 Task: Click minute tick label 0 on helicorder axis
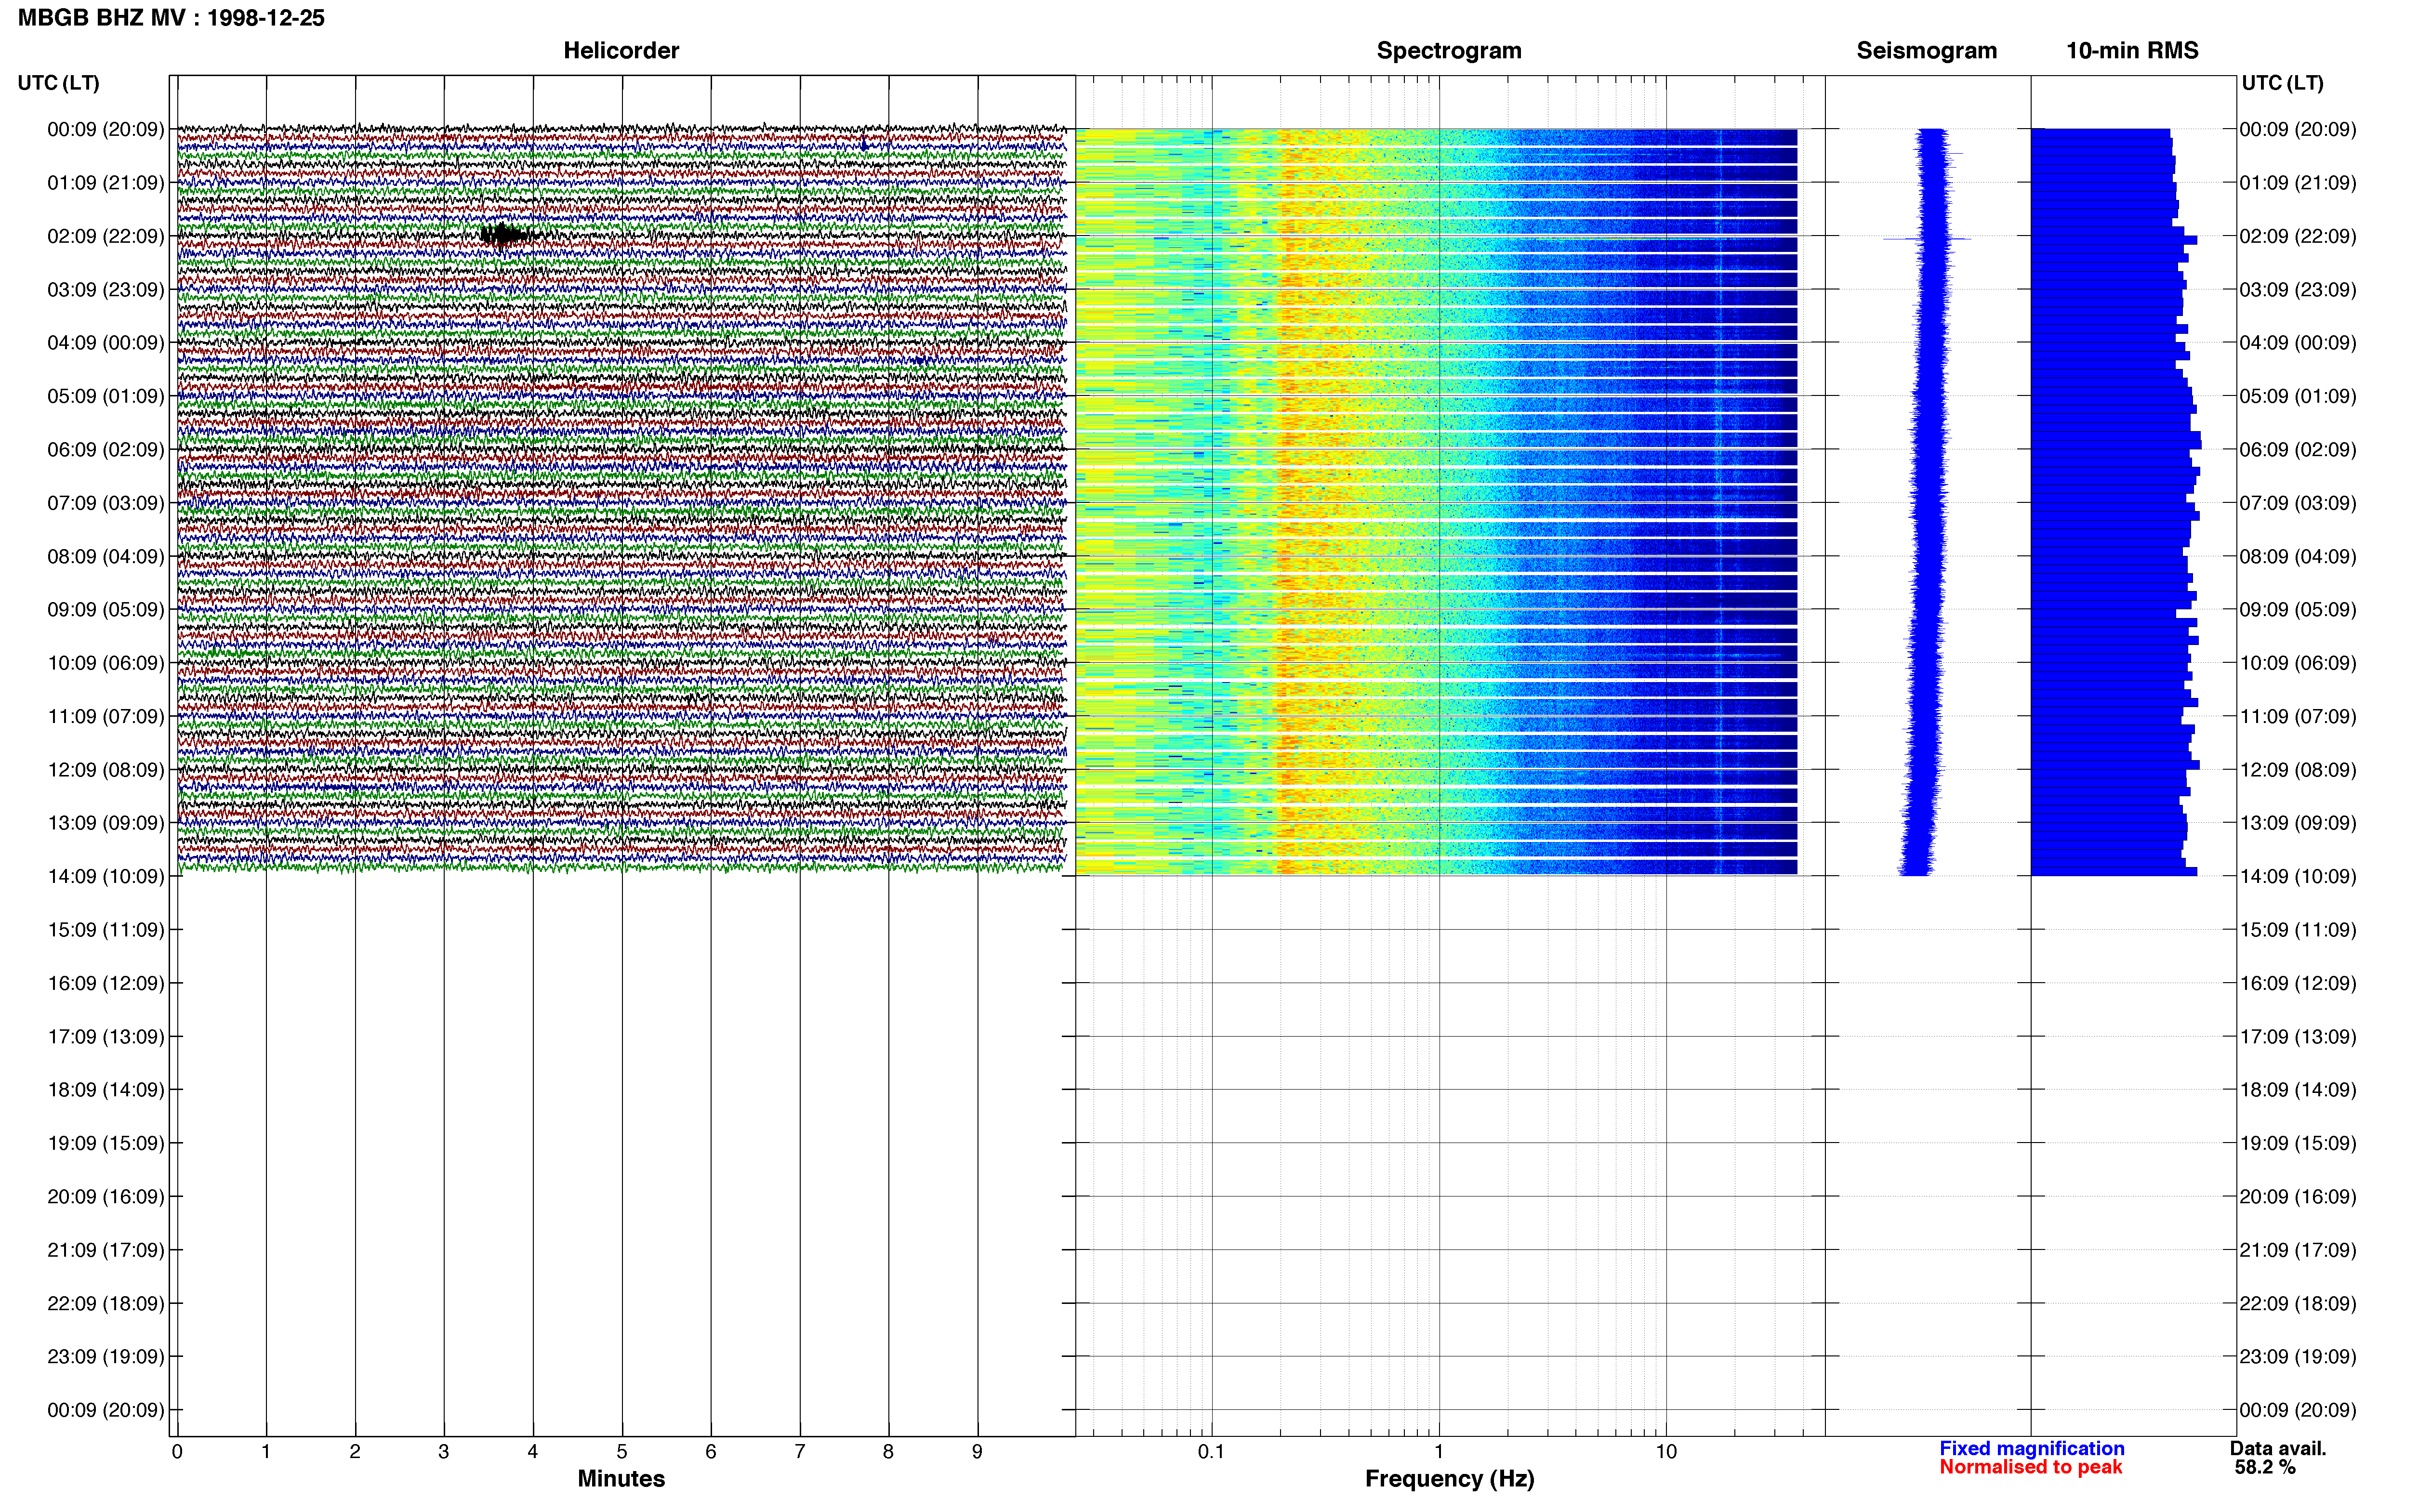[x=177, y=1452]
